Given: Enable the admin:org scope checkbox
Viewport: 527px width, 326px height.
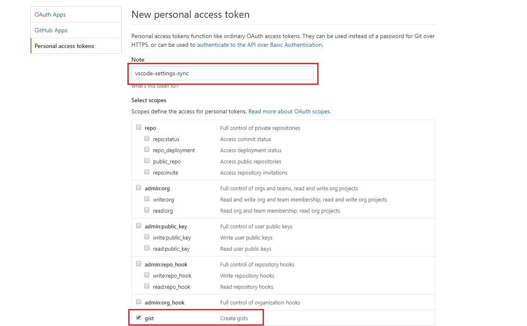Looking at the screenshot, I should coord(139,188).
